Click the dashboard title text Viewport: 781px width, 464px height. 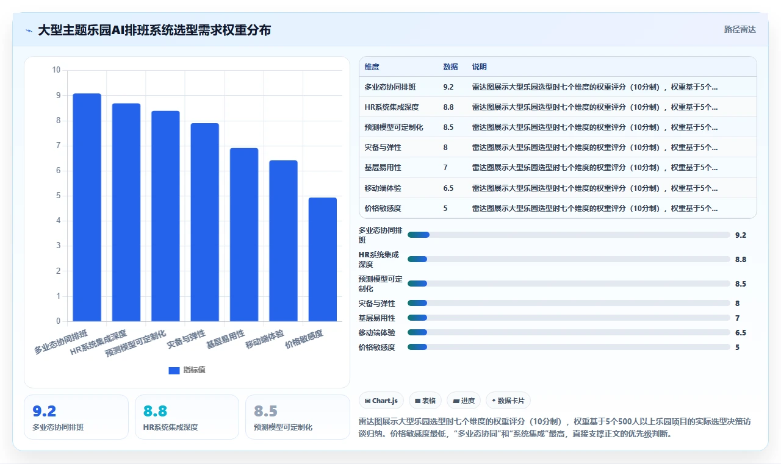click(x=154, y=30)
